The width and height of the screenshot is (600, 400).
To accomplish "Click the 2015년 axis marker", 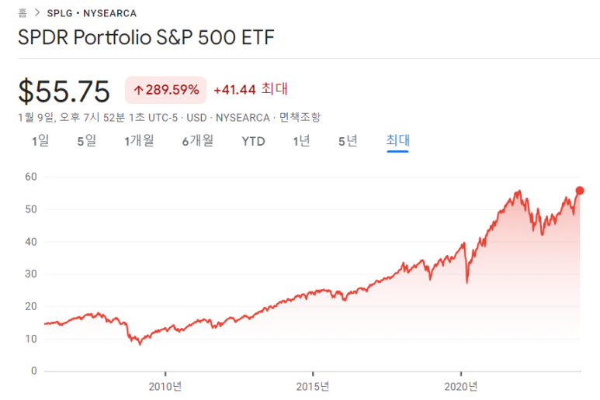I will (x=313, y=386).
